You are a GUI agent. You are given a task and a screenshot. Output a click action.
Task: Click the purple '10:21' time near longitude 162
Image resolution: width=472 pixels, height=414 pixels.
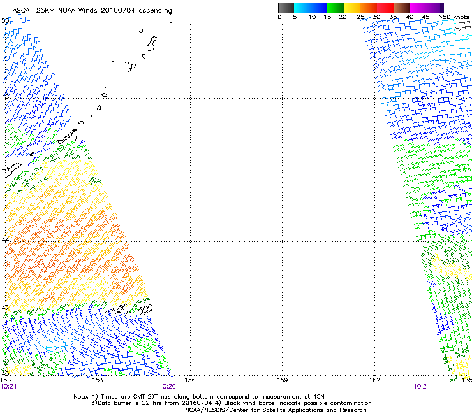(x=422, y=387)
